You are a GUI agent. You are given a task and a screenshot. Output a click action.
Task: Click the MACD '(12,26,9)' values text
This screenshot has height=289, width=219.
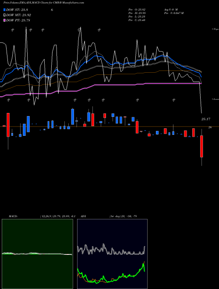coord(57,216)
